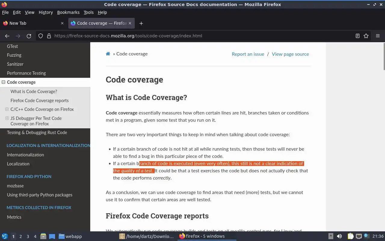Click the disabled forward arrow
Screen dimensions: 385x241
pyautogui.click(x=18, y=36)
